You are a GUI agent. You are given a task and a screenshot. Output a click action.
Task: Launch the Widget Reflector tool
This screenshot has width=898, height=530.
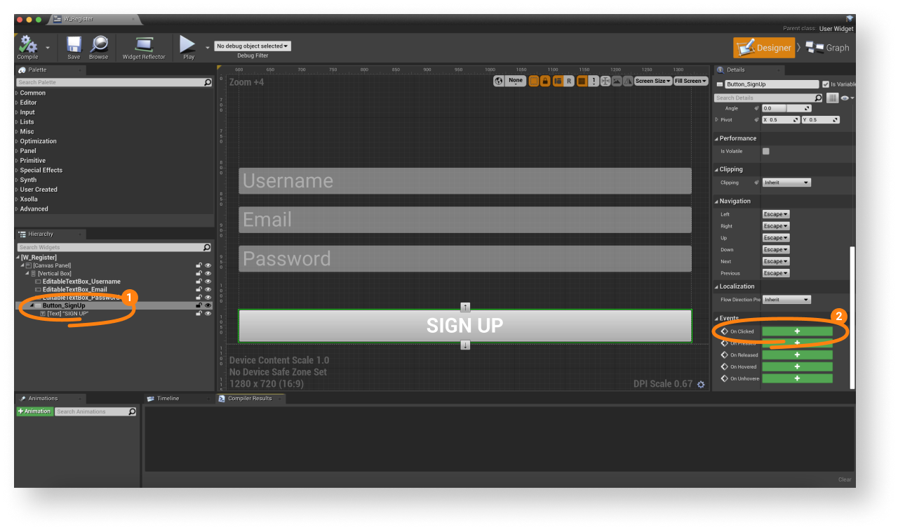pos(144,45)
